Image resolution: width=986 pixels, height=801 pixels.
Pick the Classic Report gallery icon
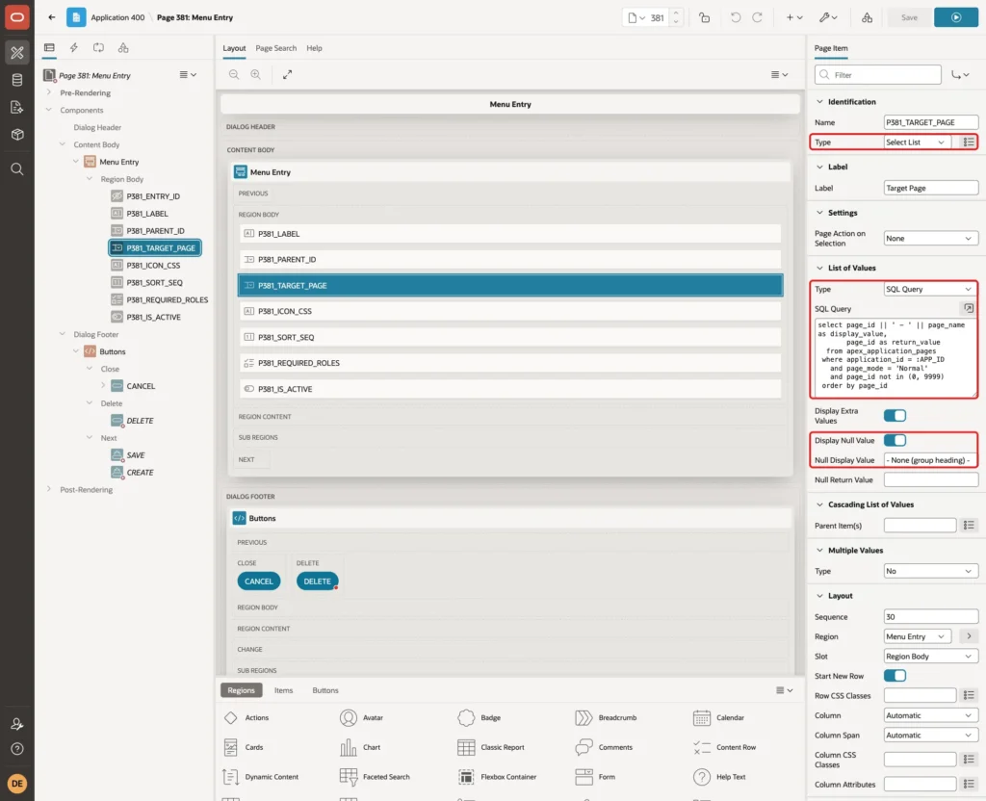[x=466, y=747]
